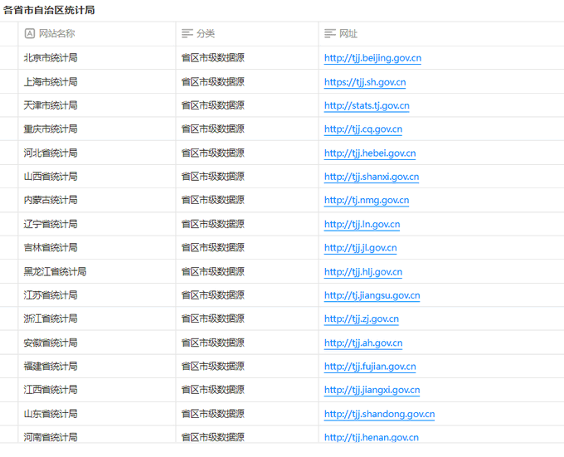Select the 黑龙江省统计局 cell
This screenshot has width=564, height=457.
(97, 272)
